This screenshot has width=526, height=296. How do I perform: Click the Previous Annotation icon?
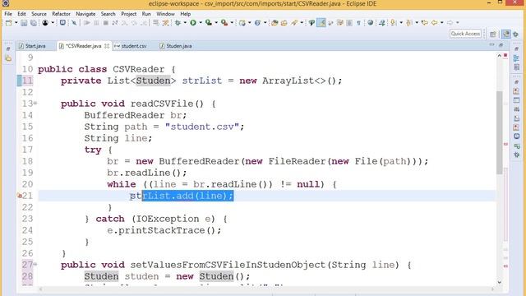(409, 23)
